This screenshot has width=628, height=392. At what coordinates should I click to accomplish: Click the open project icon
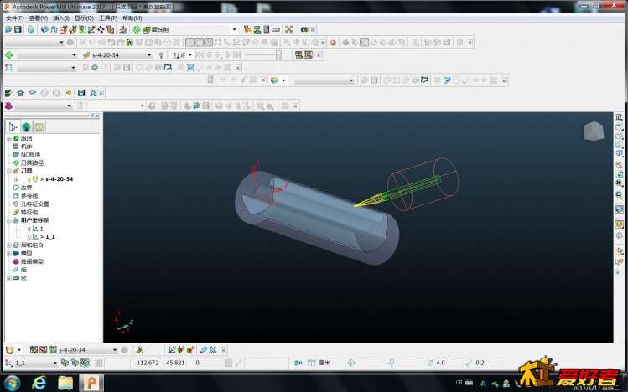[8, 29]
